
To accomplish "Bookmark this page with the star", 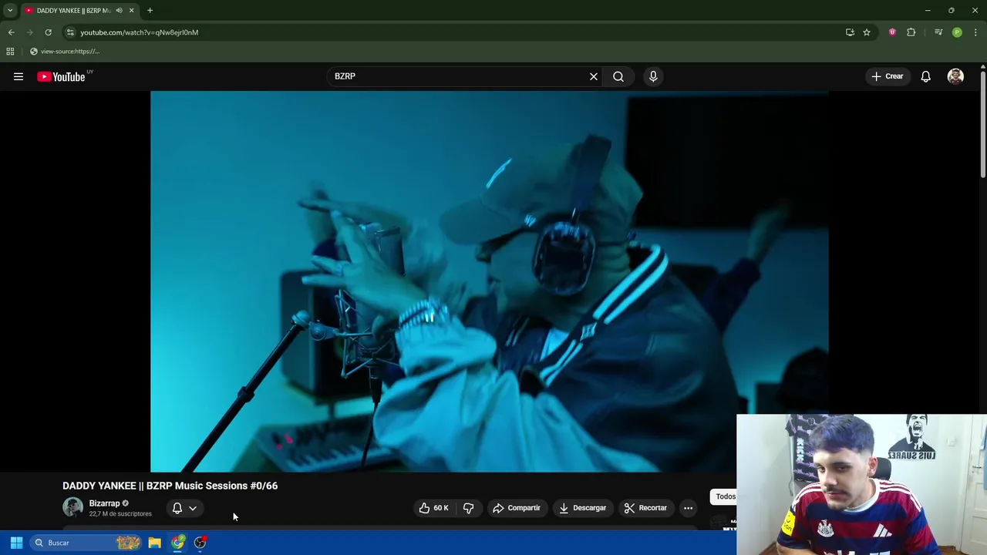I will (867, 32).
